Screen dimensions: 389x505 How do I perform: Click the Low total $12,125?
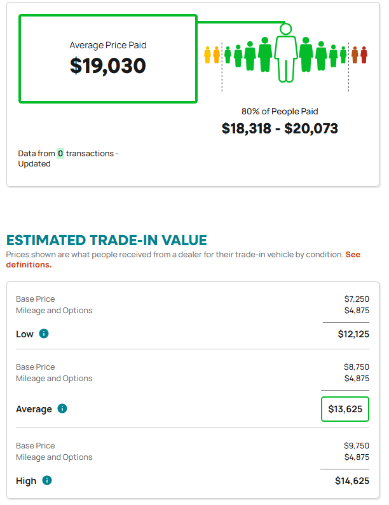(x=353, y=334)
